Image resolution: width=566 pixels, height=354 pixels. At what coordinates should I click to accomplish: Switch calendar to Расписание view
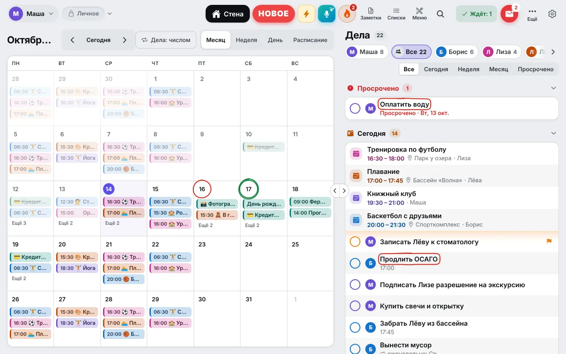click(310, 40)
